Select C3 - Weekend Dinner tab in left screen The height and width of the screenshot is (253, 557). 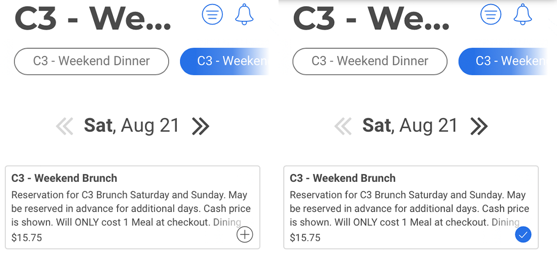91,61
